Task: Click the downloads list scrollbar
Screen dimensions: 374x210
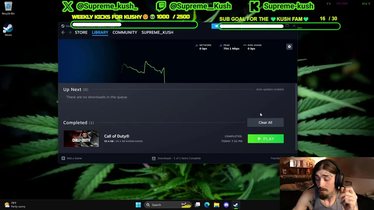Action: [296, 117]
